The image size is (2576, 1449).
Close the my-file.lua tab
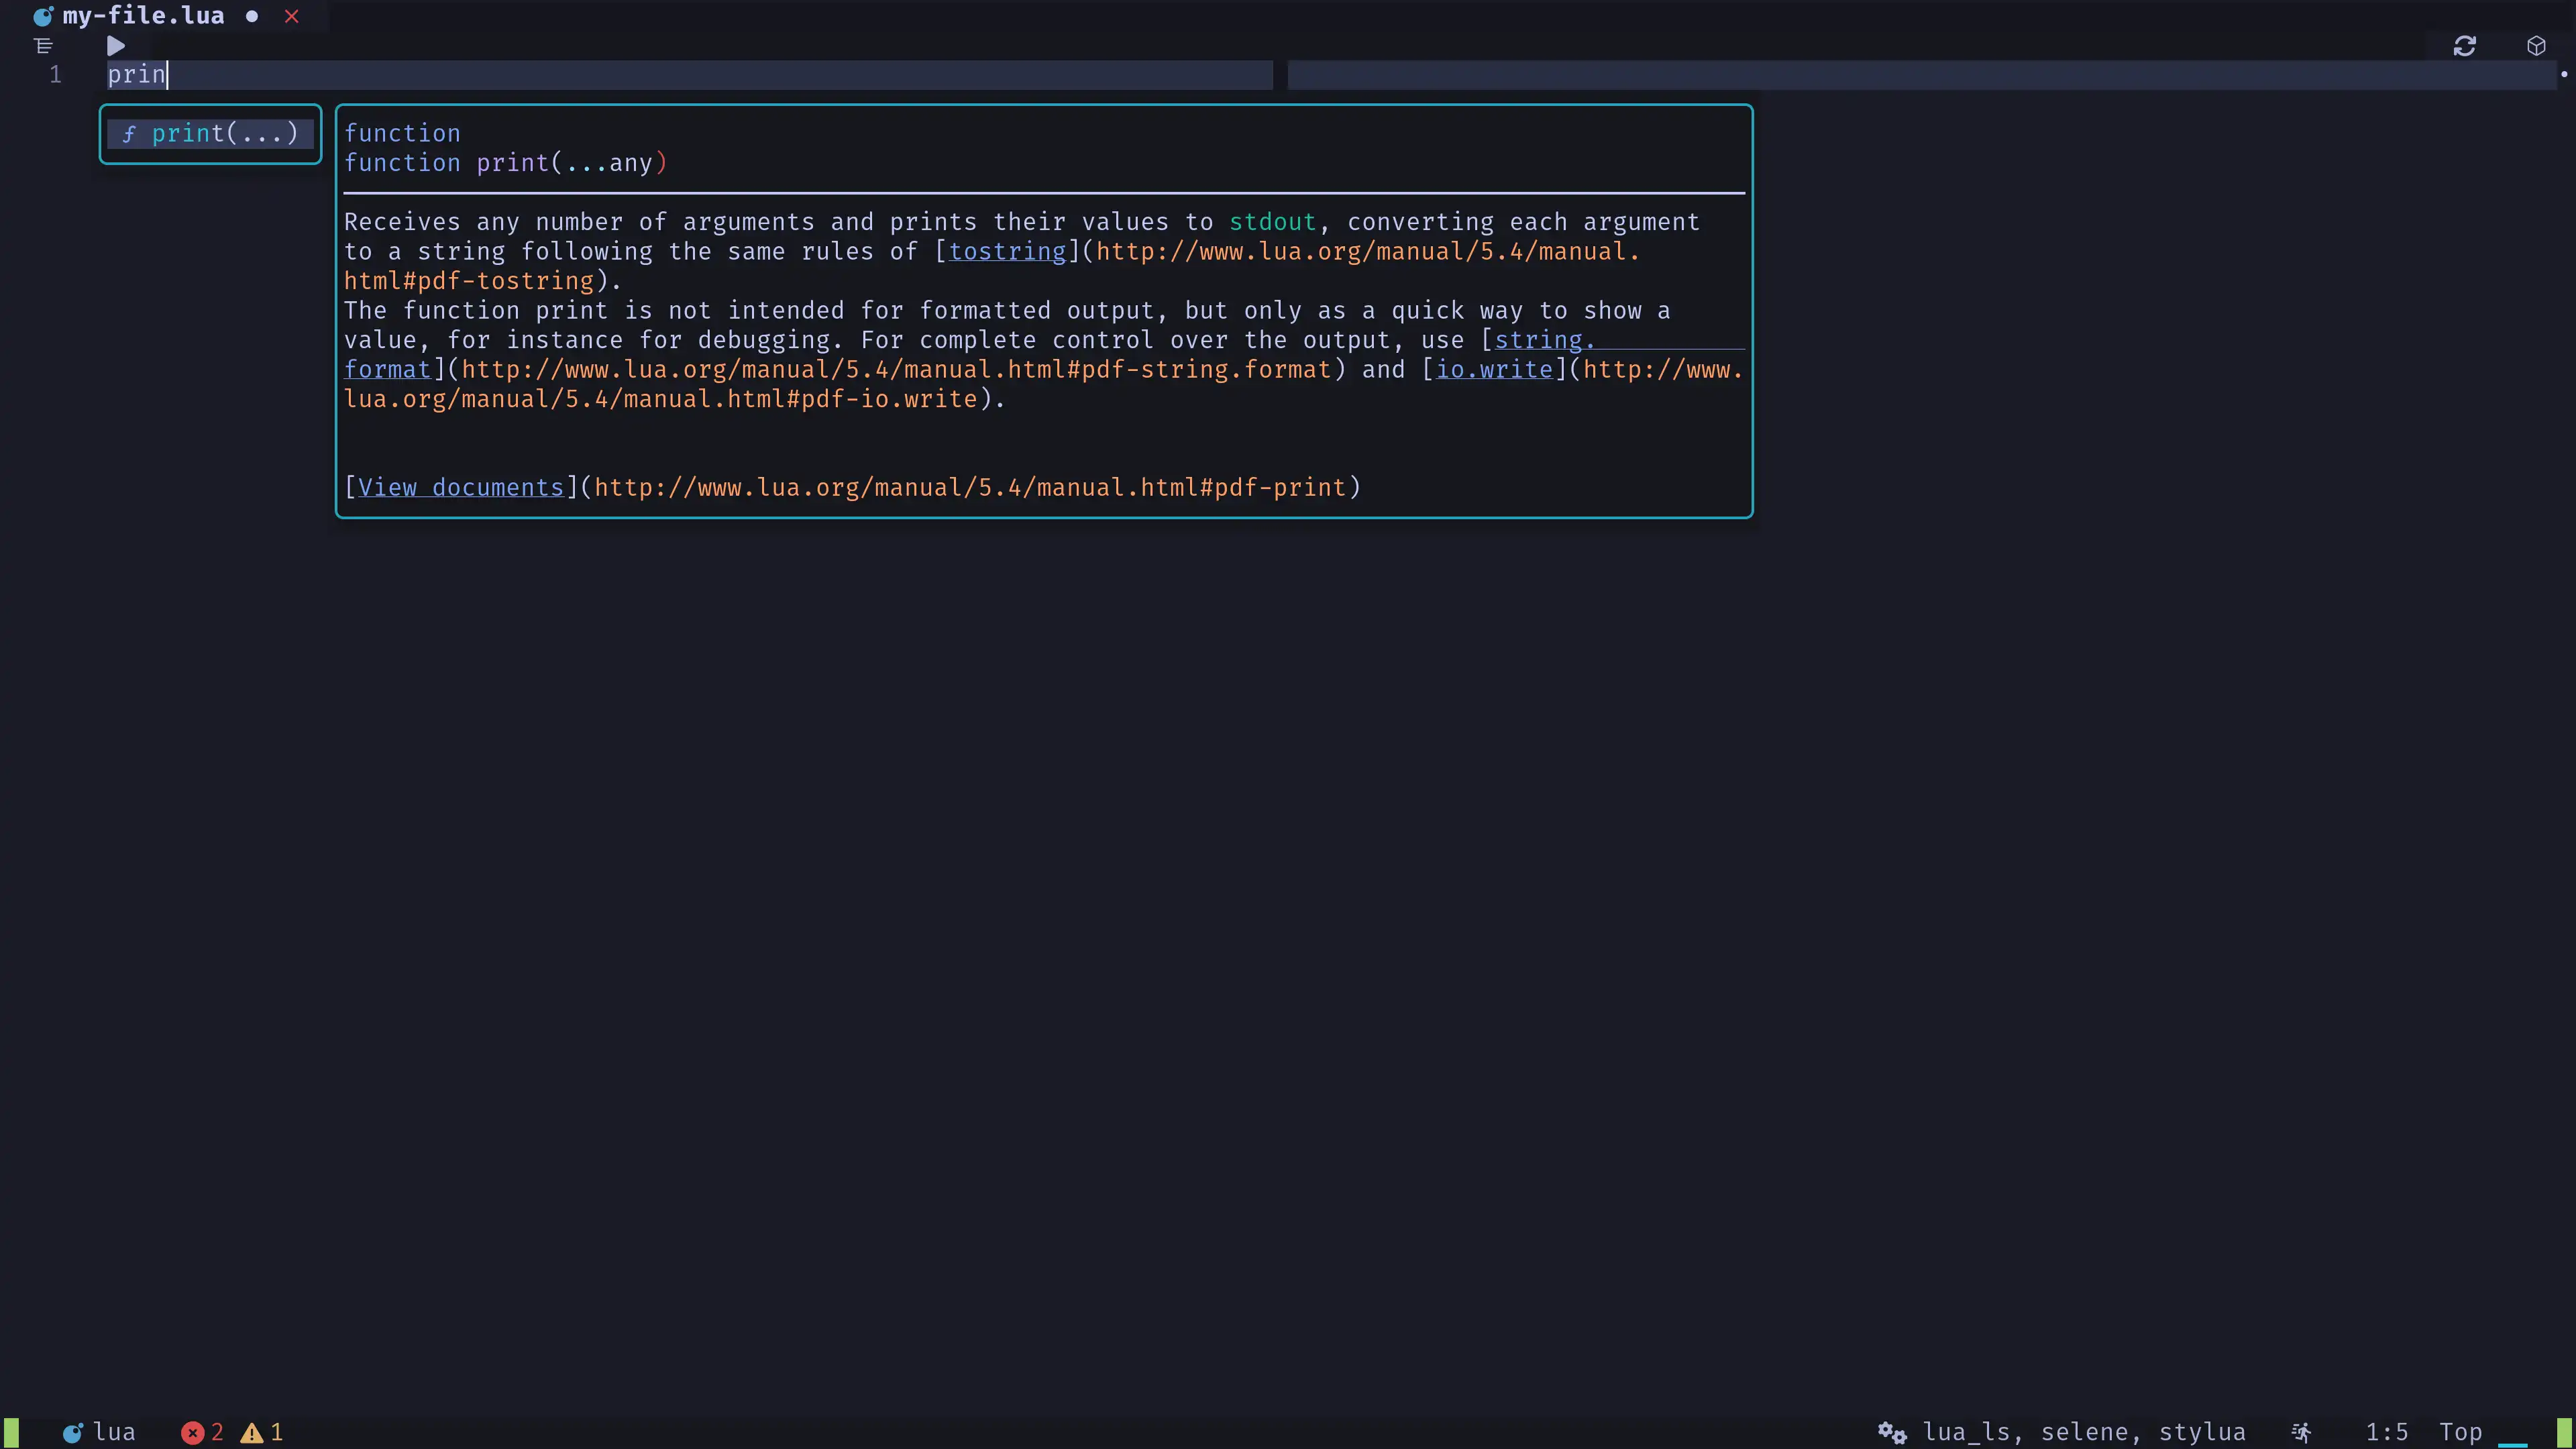[x=292, y=16]
